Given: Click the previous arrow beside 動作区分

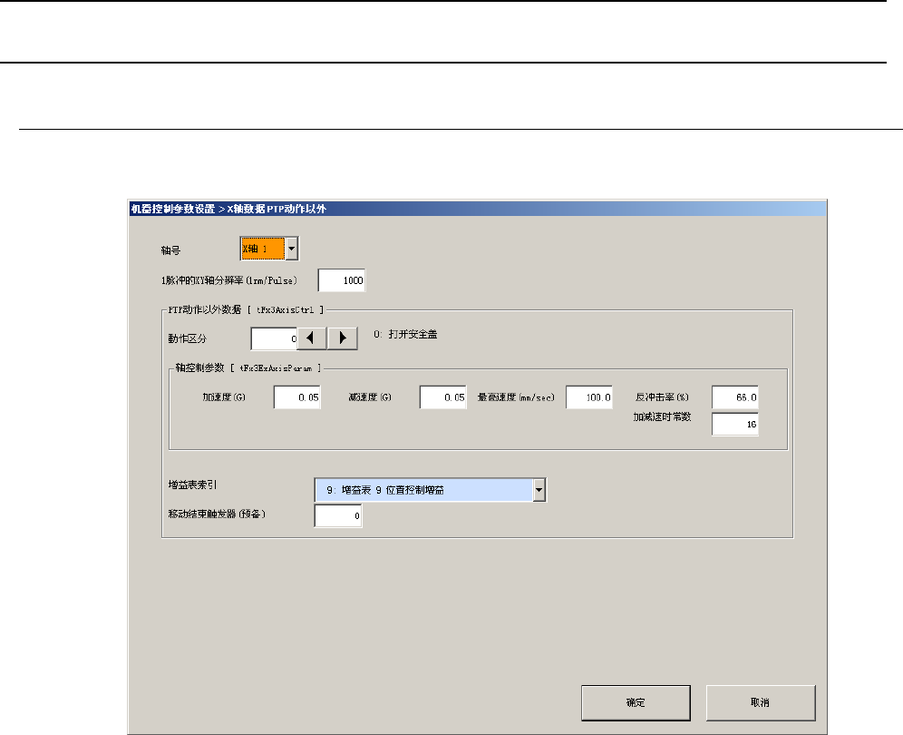Looking at the screenshot, I should pos(311,338).
